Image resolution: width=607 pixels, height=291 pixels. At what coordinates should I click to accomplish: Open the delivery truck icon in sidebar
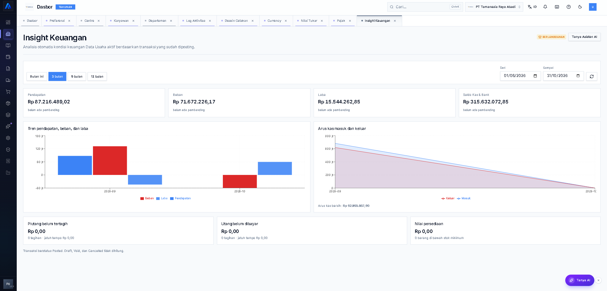click(x=8, y=80)
